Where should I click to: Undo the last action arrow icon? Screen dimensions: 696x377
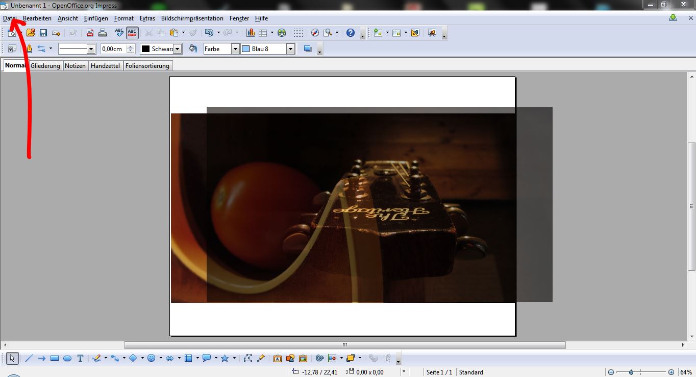pyautogui.click(x=209, y=33)
